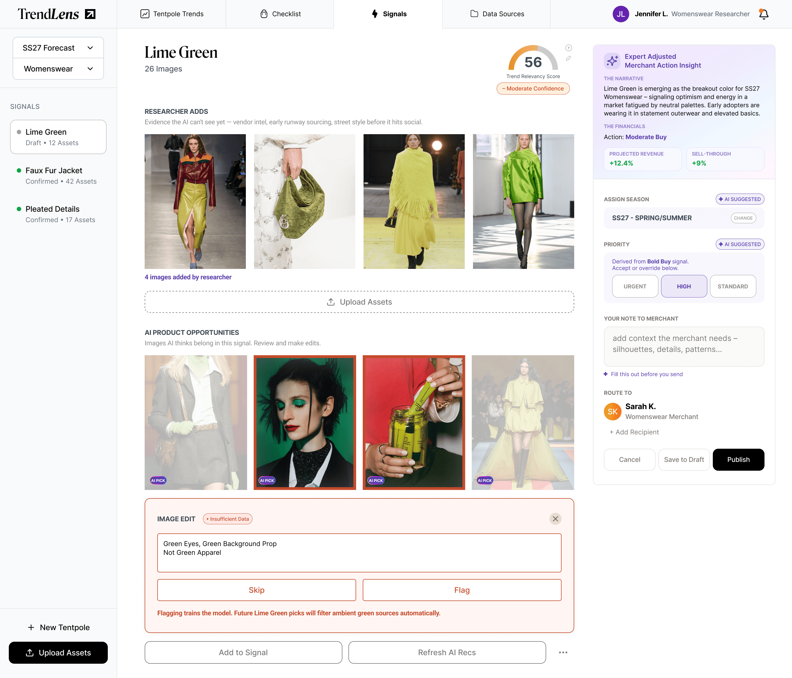Click the Expert Adjusted sparkle icon

(612, 61)
